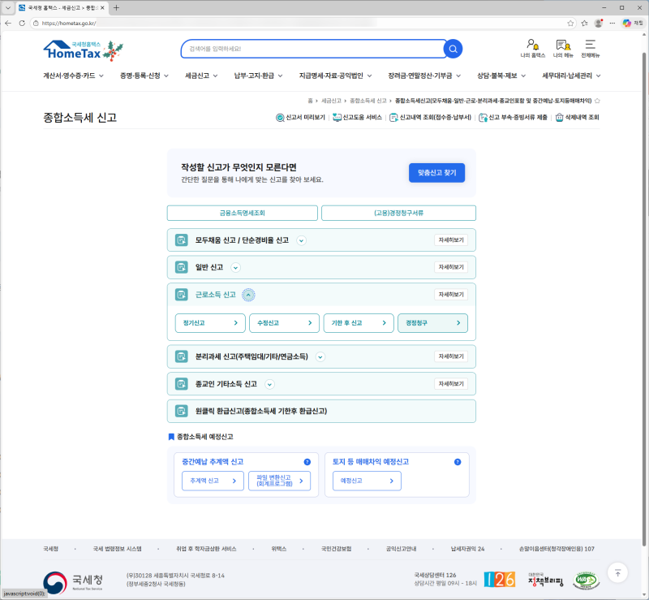
Task: Click 추계액 신고 button
Action: click(213, 481)
